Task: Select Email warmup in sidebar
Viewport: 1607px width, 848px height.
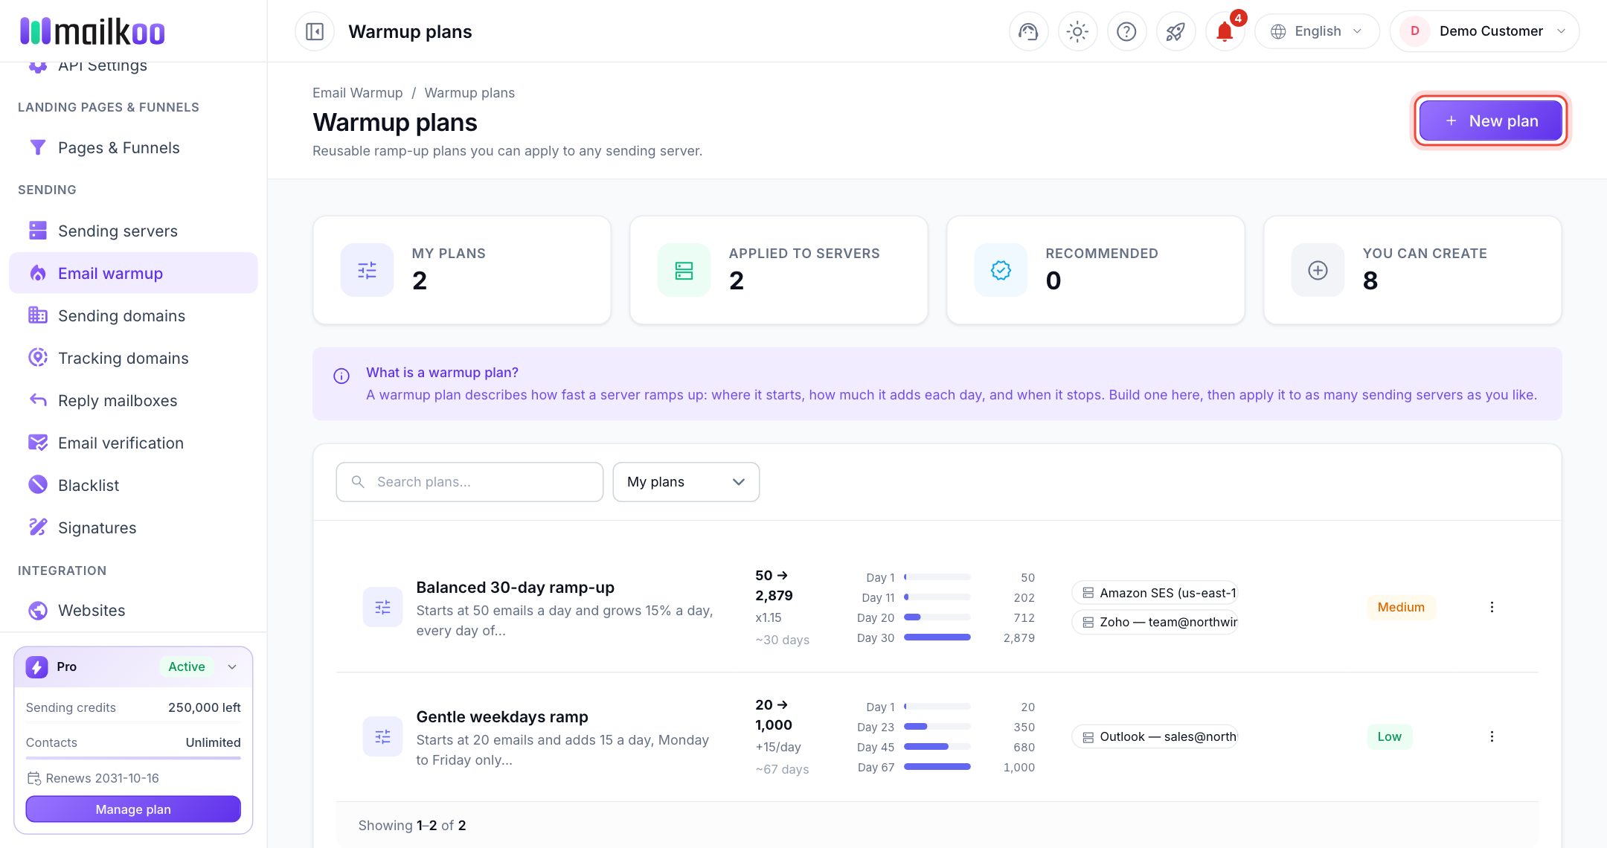Action: (x=133, y=273)
